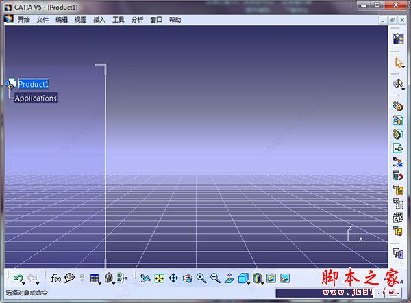Click the Replace Component icon
The image size is (411, 303).
(x=398, y=162)
